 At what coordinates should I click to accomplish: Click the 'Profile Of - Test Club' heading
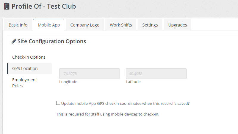(x=44, y=6)
